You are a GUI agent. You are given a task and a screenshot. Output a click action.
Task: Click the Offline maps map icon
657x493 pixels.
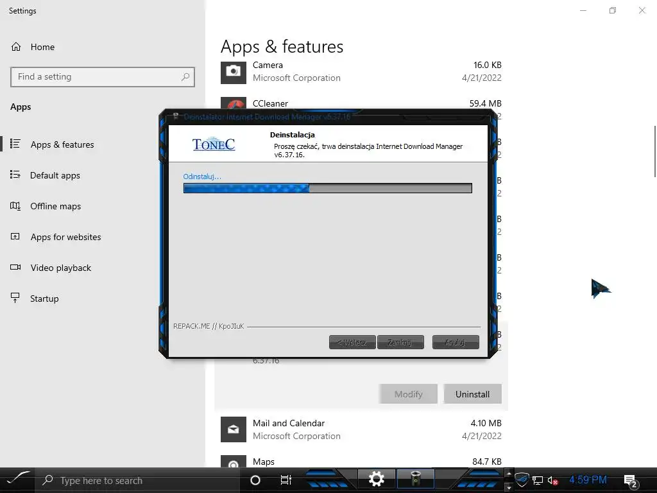(15, 206)
